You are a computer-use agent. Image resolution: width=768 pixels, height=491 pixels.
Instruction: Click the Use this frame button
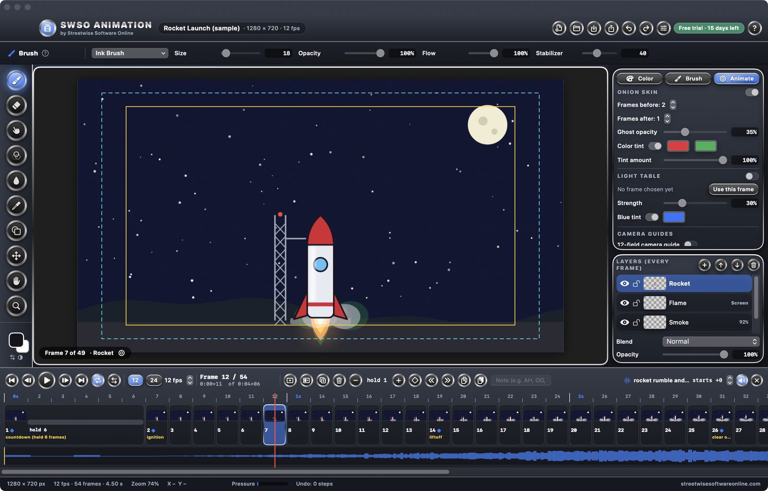[733, 189]
